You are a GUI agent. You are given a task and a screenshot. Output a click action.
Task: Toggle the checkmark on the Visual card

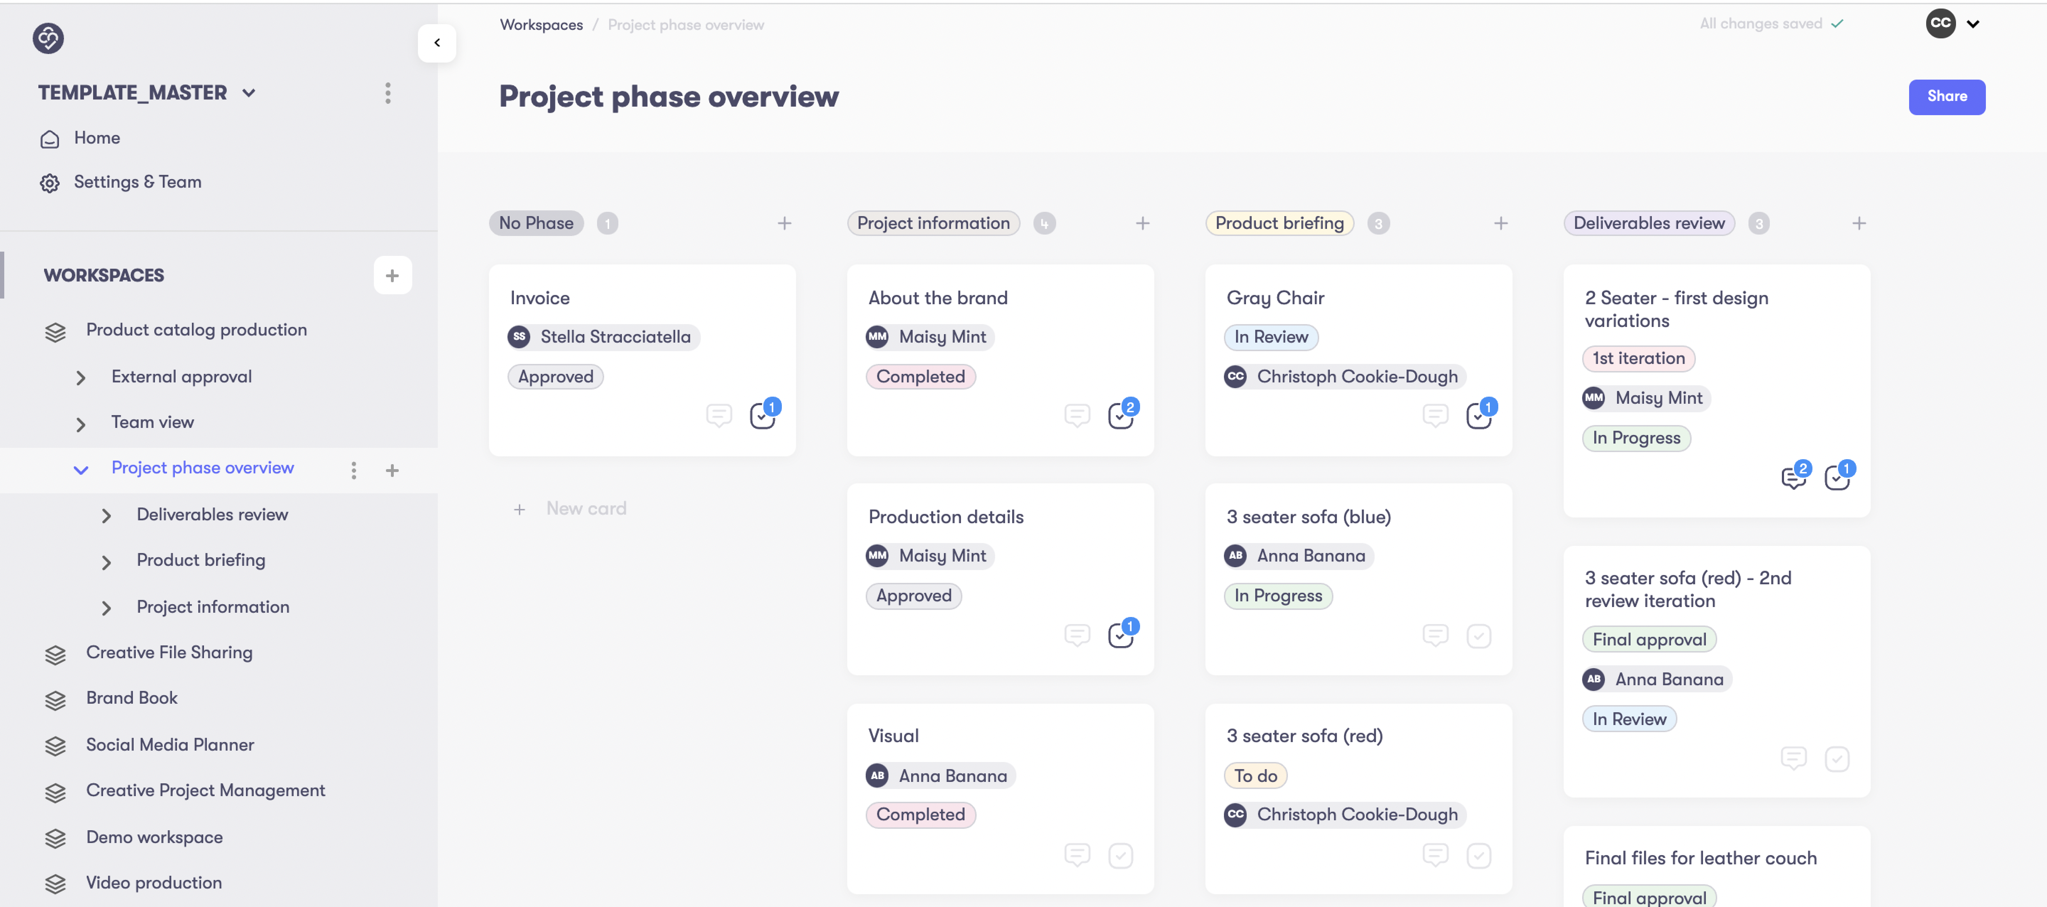click(x=1120, y=855)
